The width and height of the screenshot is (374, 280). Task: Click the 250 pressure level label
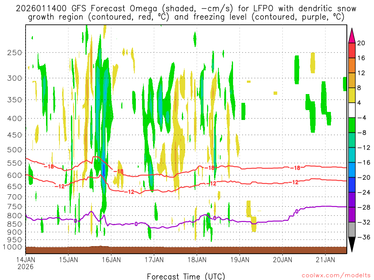tap(15, 52)
